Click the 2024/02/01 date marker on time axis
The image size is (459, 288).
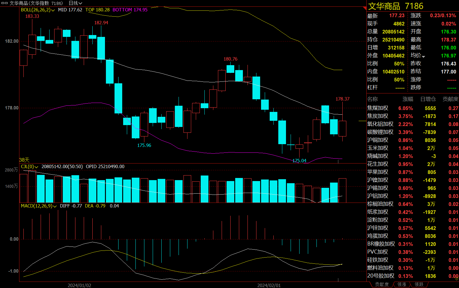click(269, 285)
